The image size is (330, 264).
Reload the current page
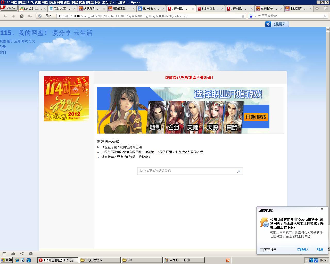[x=22, y=16]
